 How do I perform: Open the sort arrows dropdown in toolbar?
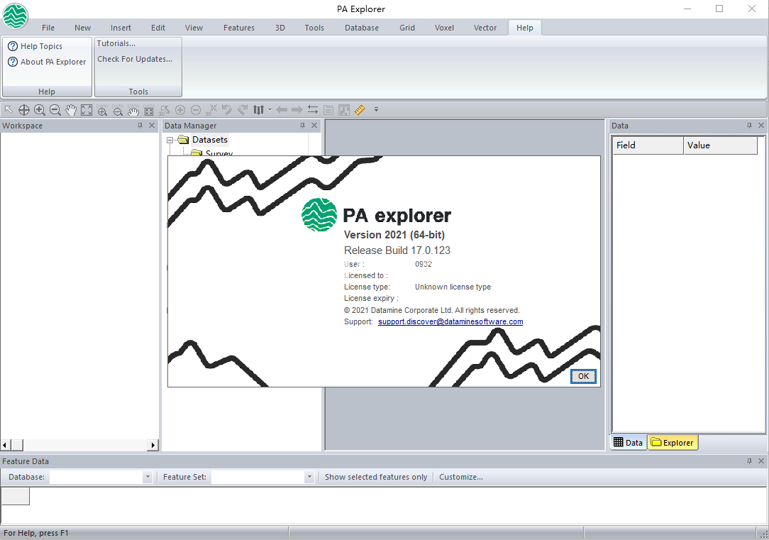click(270, 110)
